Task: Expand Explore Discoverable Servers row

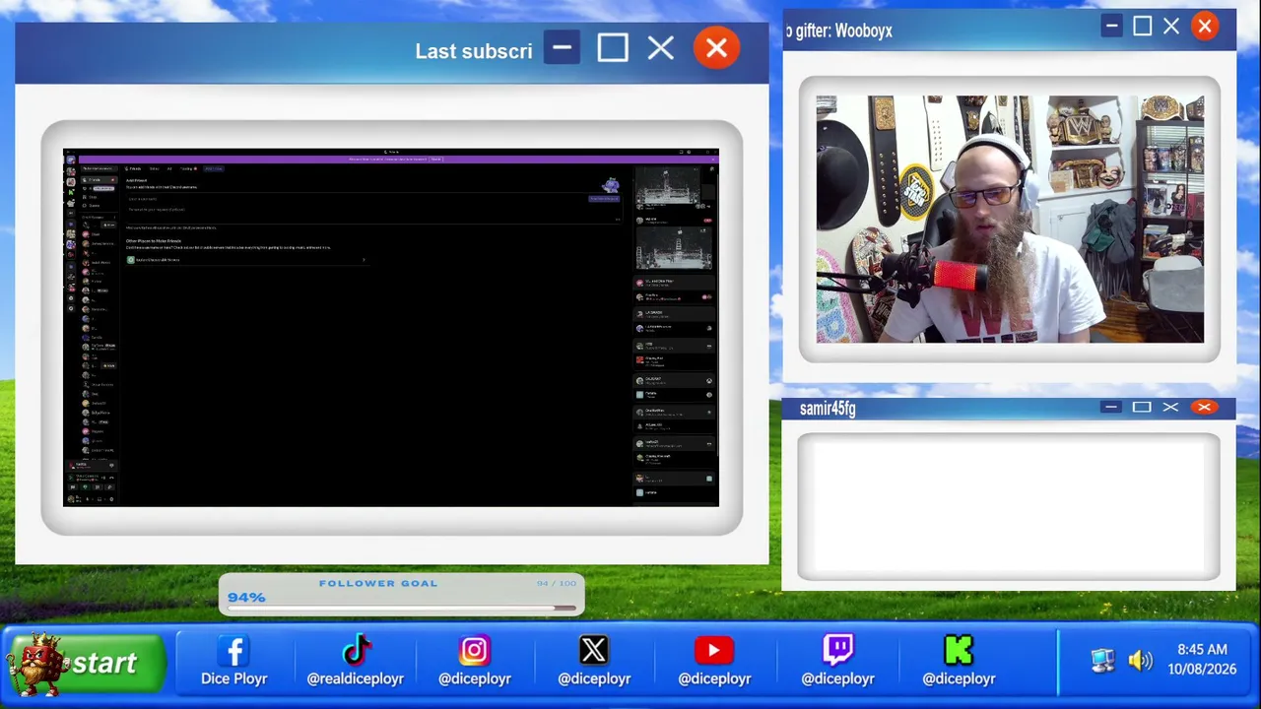Action: [246, 260]
